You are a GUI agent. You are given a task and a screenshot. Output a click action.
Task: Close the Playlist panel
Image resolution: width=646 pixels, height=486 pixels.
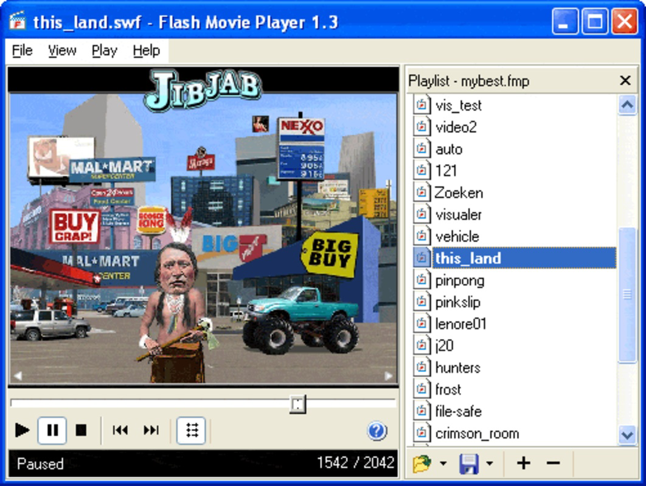coord(625,80)
